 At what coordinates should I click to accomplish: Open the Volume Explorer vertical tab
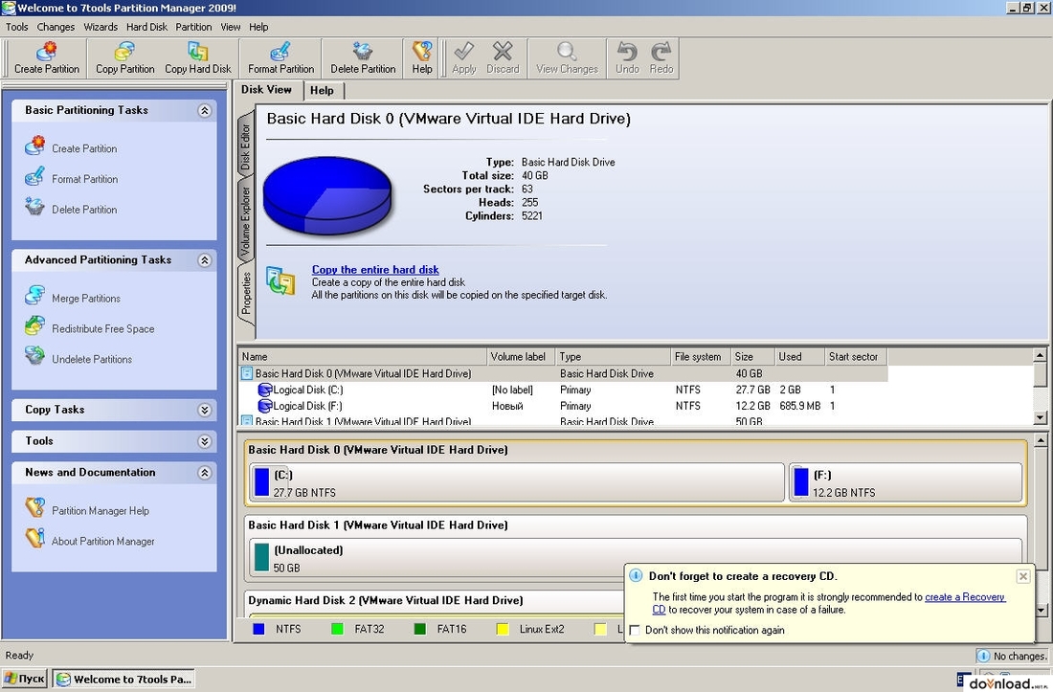[246, 220]
